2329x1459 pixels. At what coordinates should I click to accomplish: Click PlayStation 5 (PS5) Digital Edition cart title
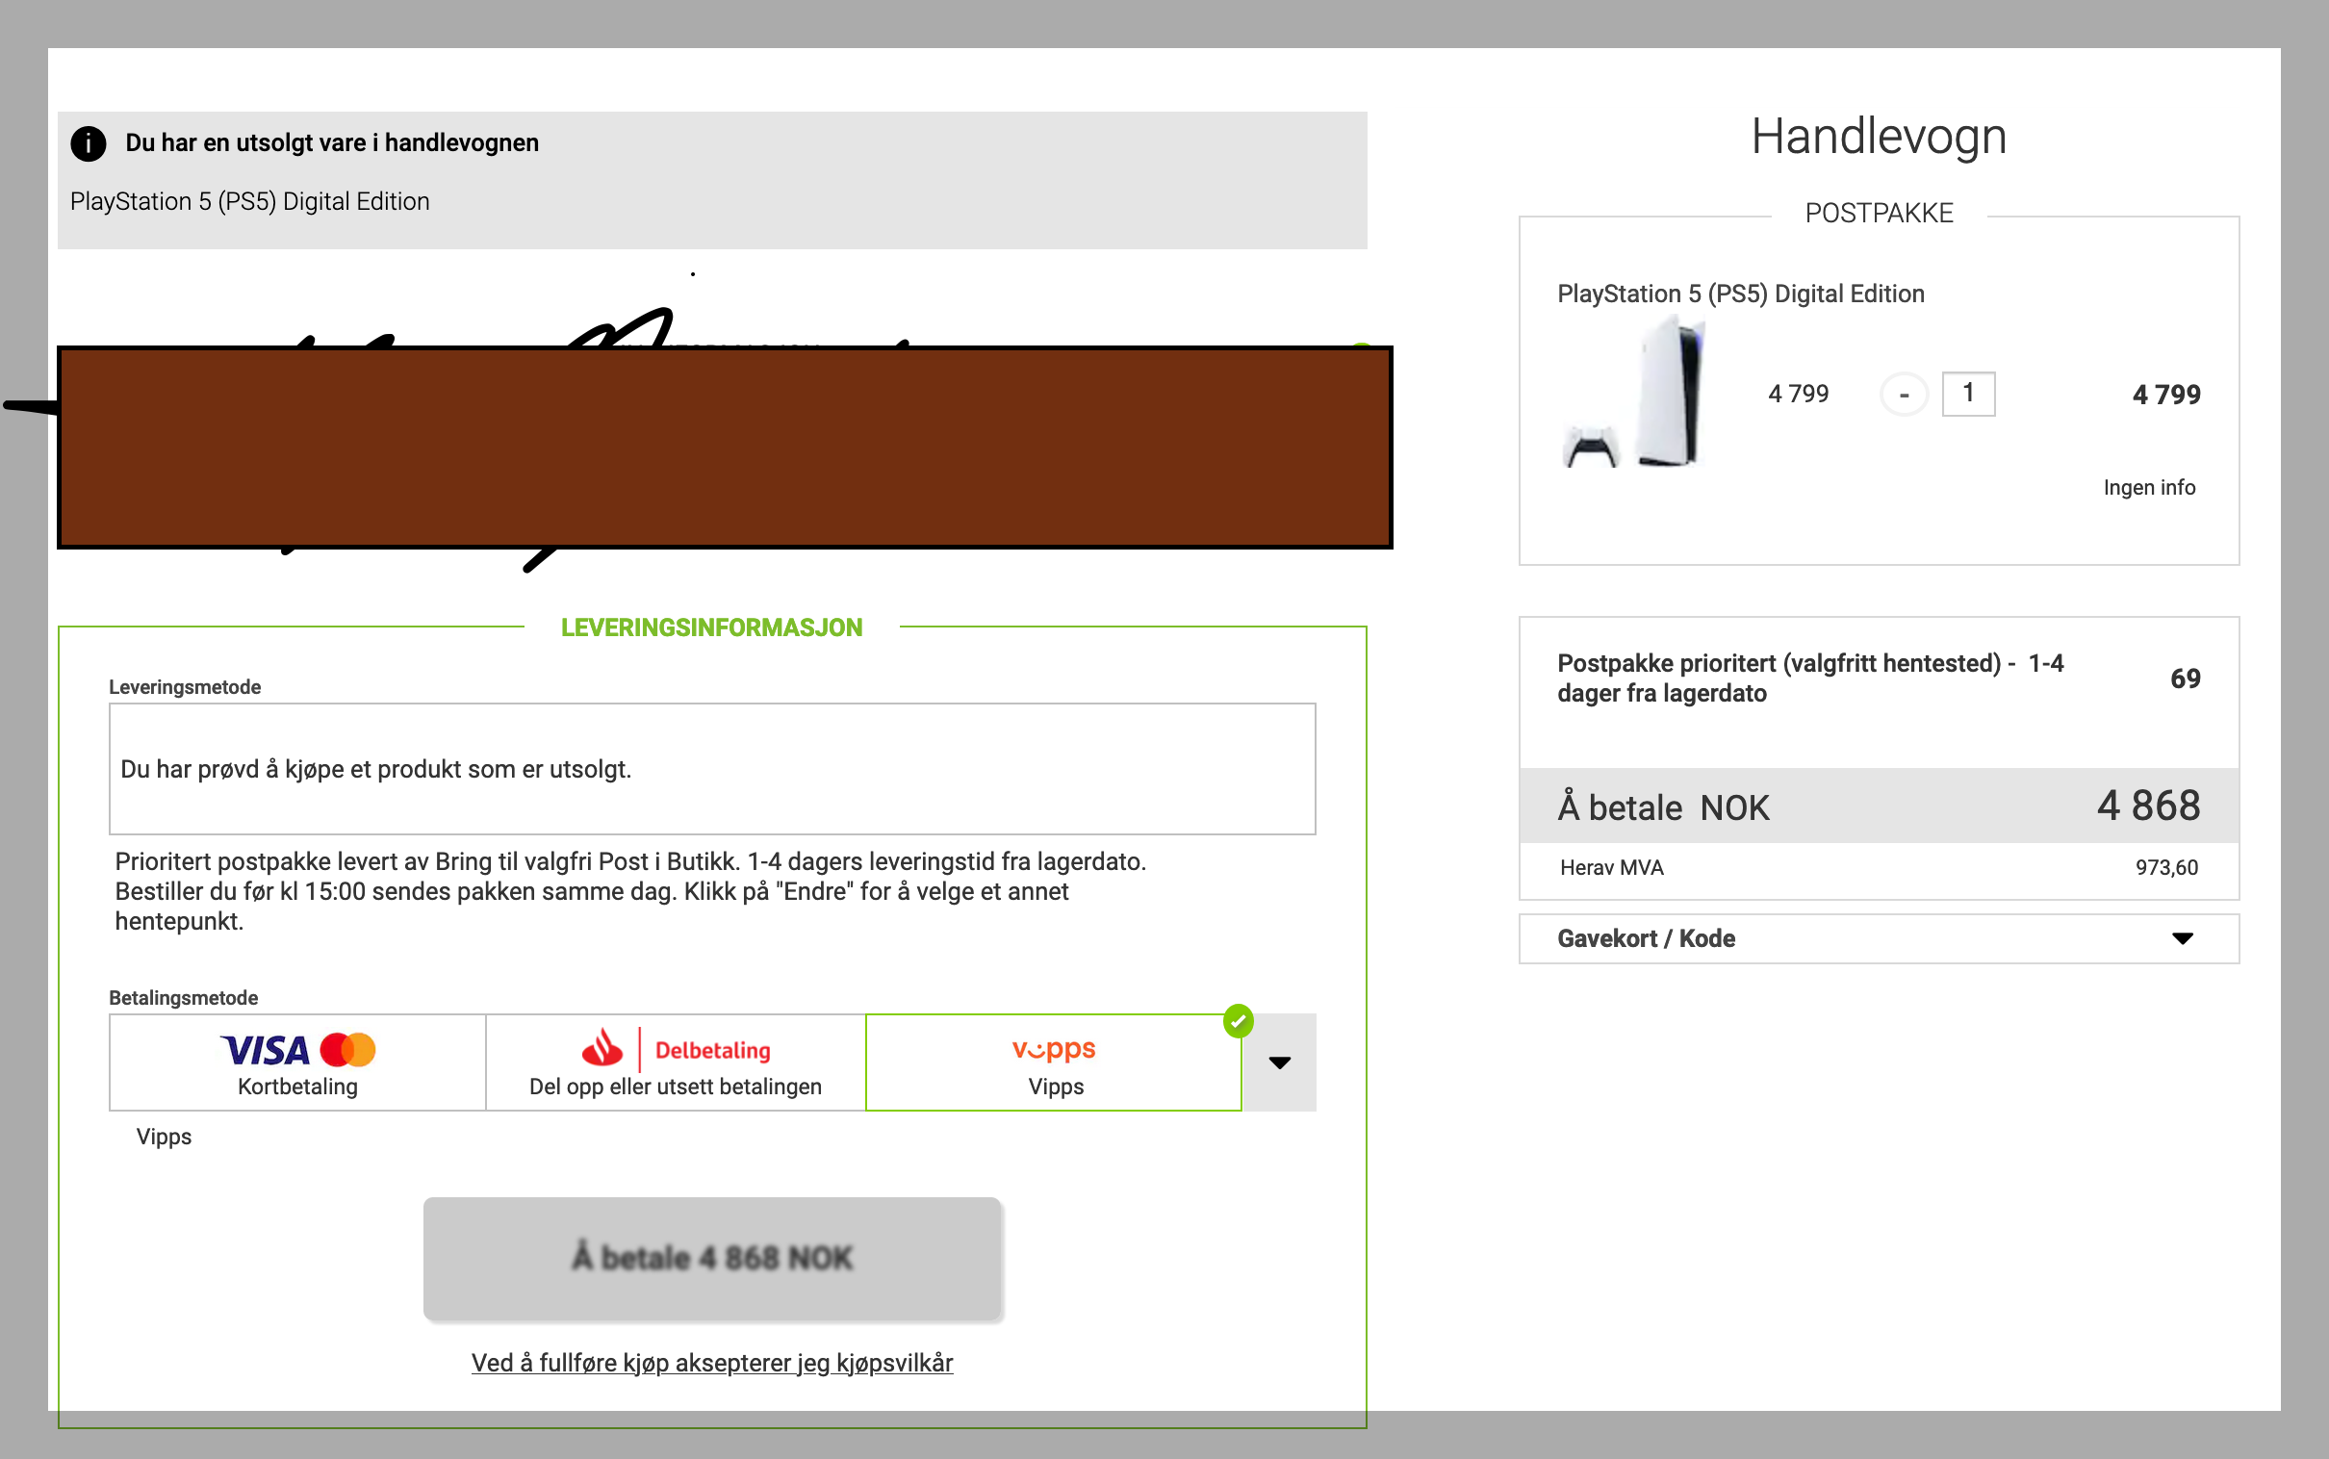coord(1740,294)
